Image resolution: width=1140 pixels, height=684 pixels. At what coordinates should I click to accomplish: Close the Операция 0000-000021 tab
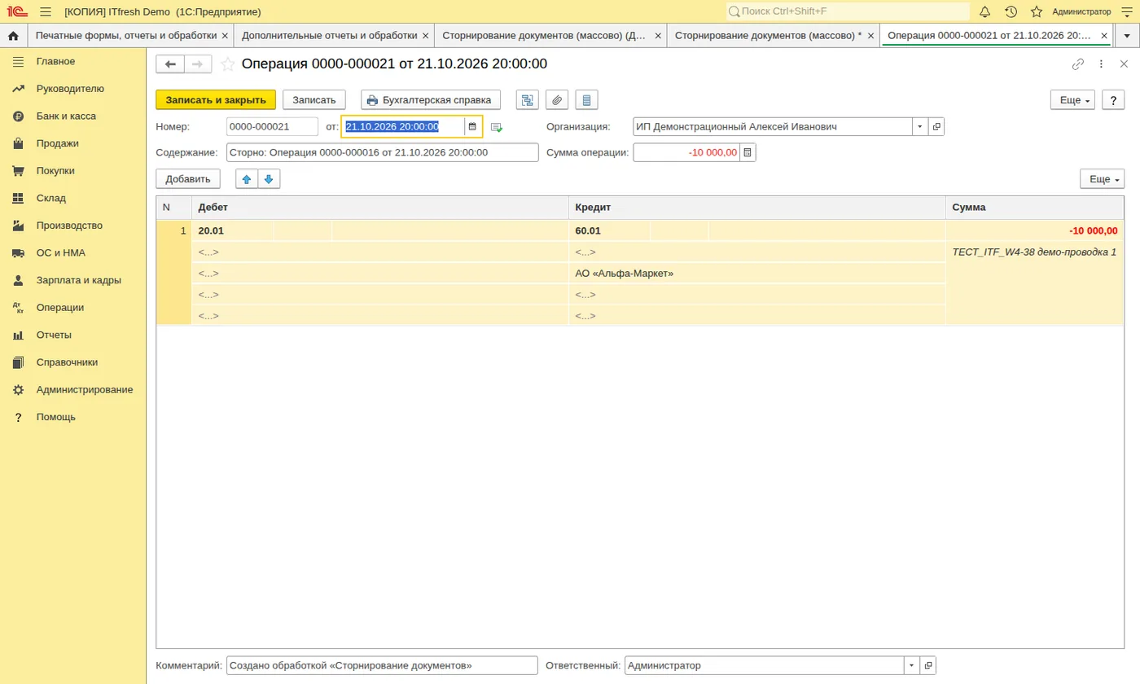1104,36
